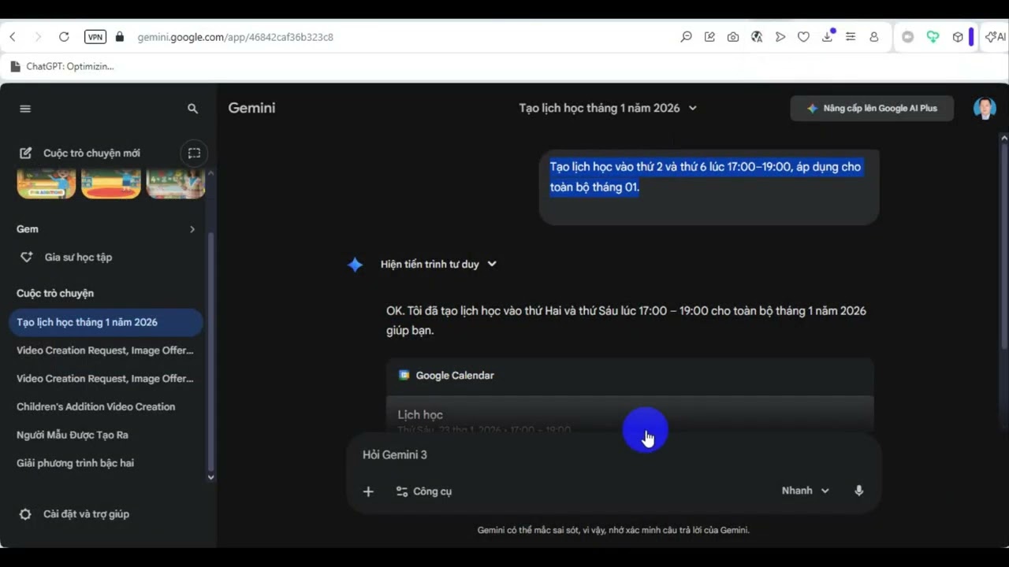Click the response text starting OK. Tôi đã tạo
This screenshot has width=1009, height=567.
pyautogui.click(x=626, y=321)
